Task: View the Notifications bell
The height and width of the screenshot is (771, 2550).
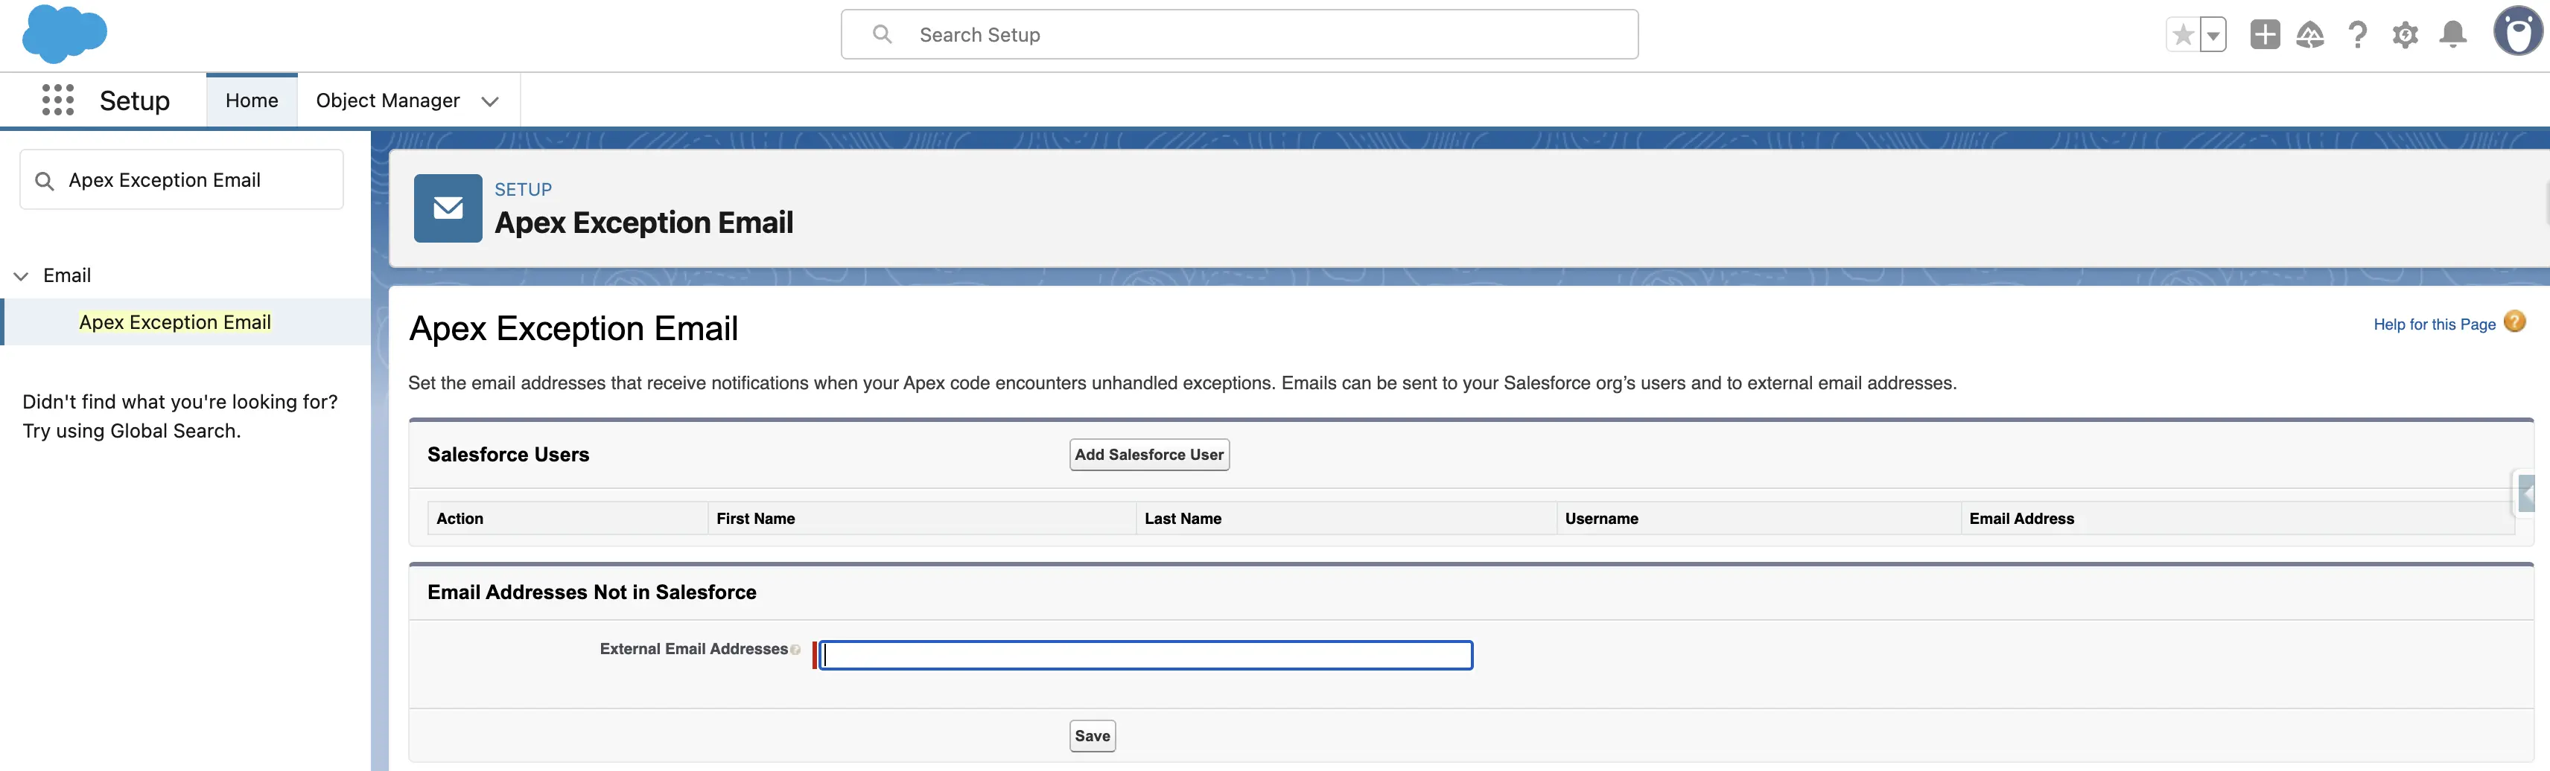Action: click(x=2452, y=36)
